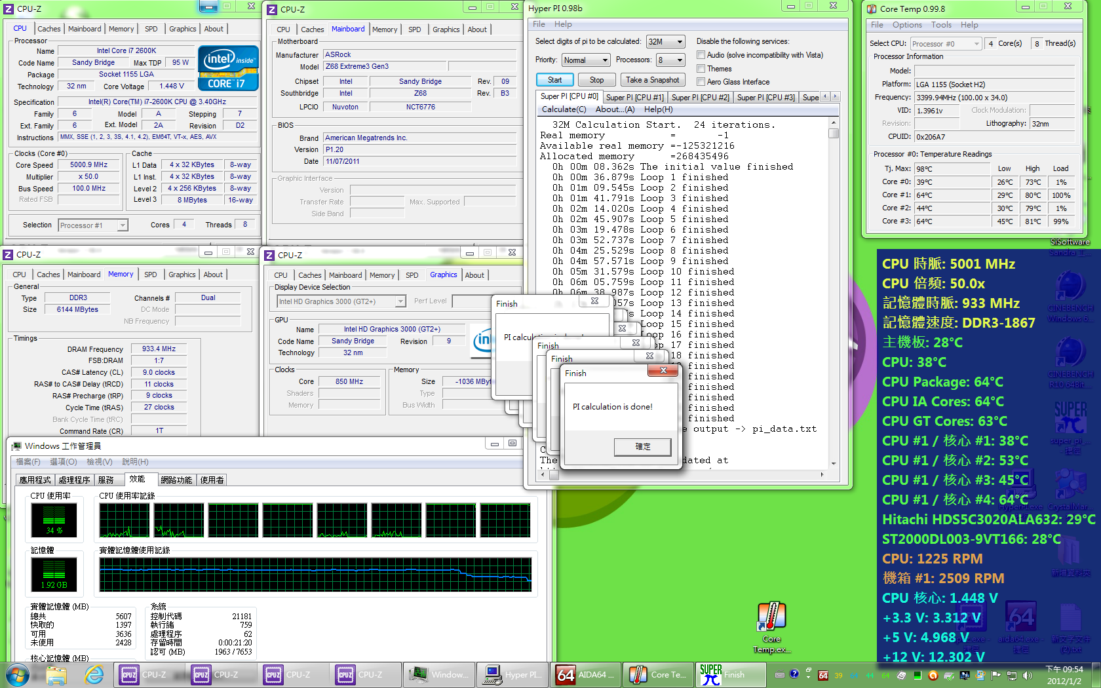Open the volume speaker tray icon

tap(1027, 676)
